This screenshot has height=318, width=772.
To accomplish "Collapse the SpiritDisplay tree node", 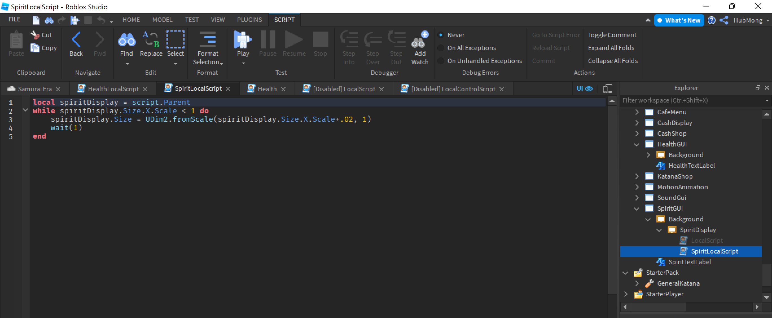I will click(x=659, y=230).
